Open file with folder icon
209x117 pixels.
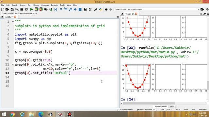tap(7, 9)
